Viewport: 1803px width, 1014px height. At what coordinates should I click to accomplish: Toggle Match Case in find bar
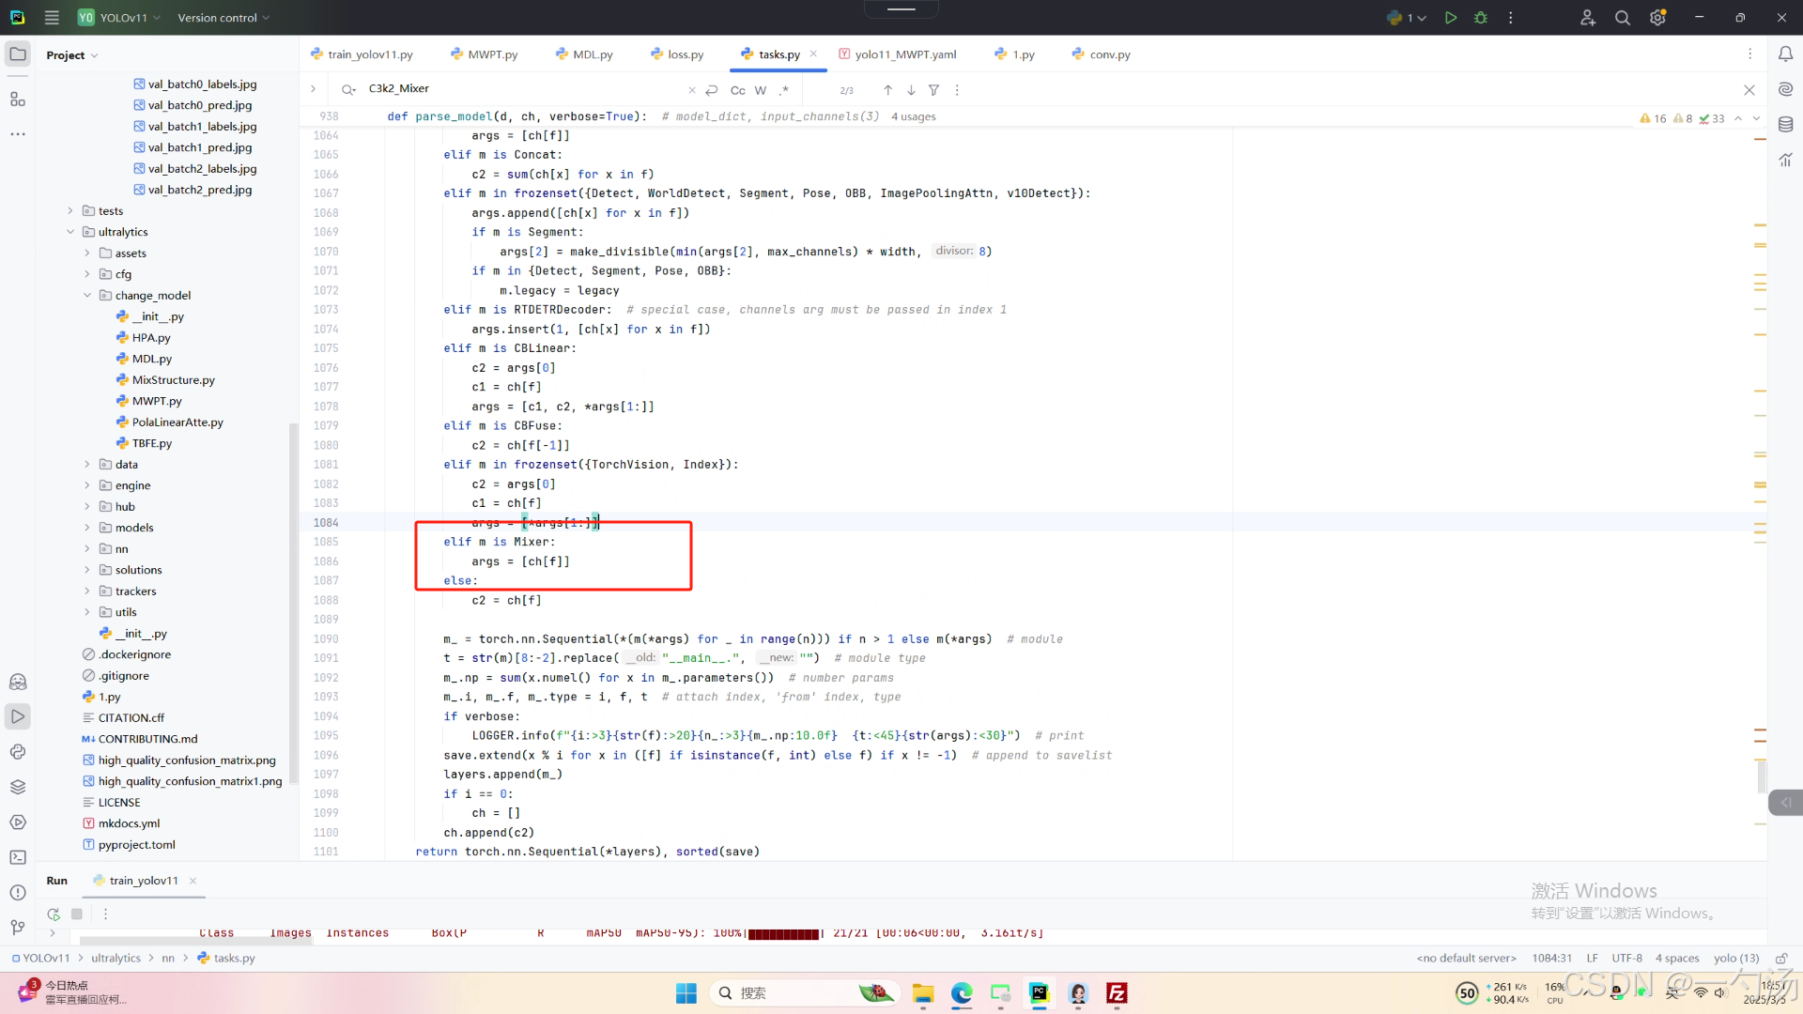[x=737, y=90]
